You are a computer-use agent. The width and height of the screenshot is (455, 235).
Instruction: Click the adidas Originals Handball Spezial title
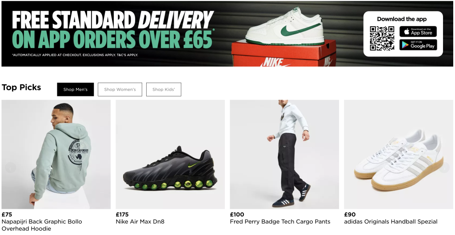click(391, 222)
